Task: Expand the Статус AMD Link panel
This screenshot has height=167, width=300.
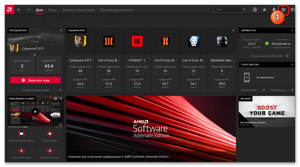Action: click(292, 64)
